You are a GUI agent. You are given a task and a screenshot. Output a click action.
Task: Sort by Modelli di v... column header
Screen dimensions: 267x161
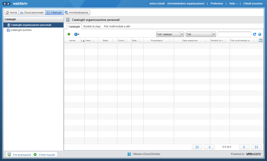[x=218, y=40]
